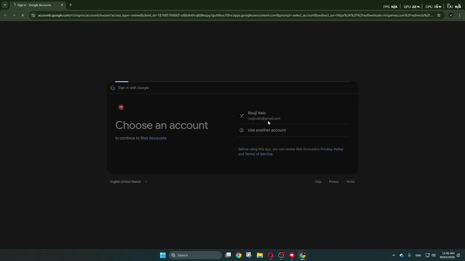465x261 pixels.
Task: Open Snipping Tool from the taskbar
Action: tap(249, 255)
